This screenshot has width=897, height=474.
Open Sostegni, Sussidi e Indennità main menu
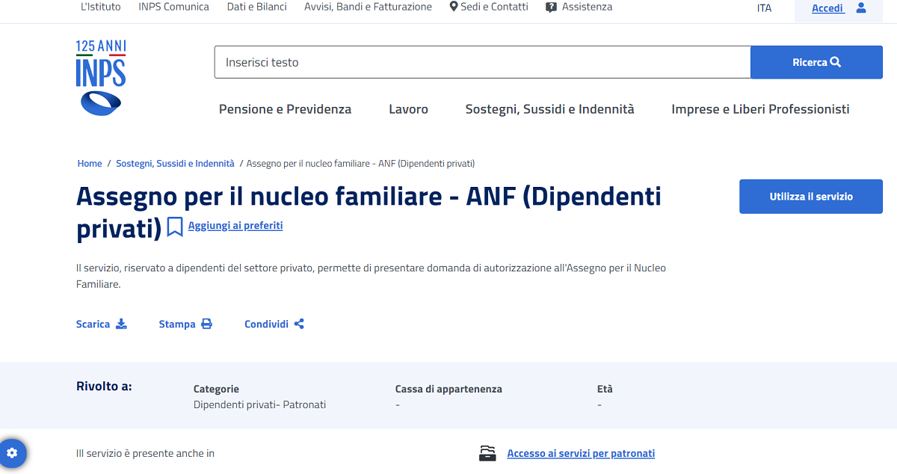549,109
